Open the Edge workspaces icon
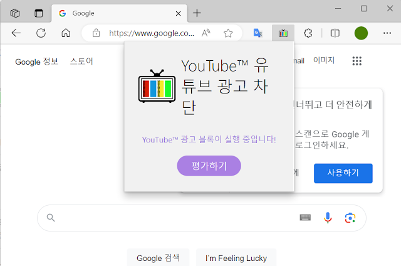401x266 pixels. pyautogui.click(x=15, y=13)
